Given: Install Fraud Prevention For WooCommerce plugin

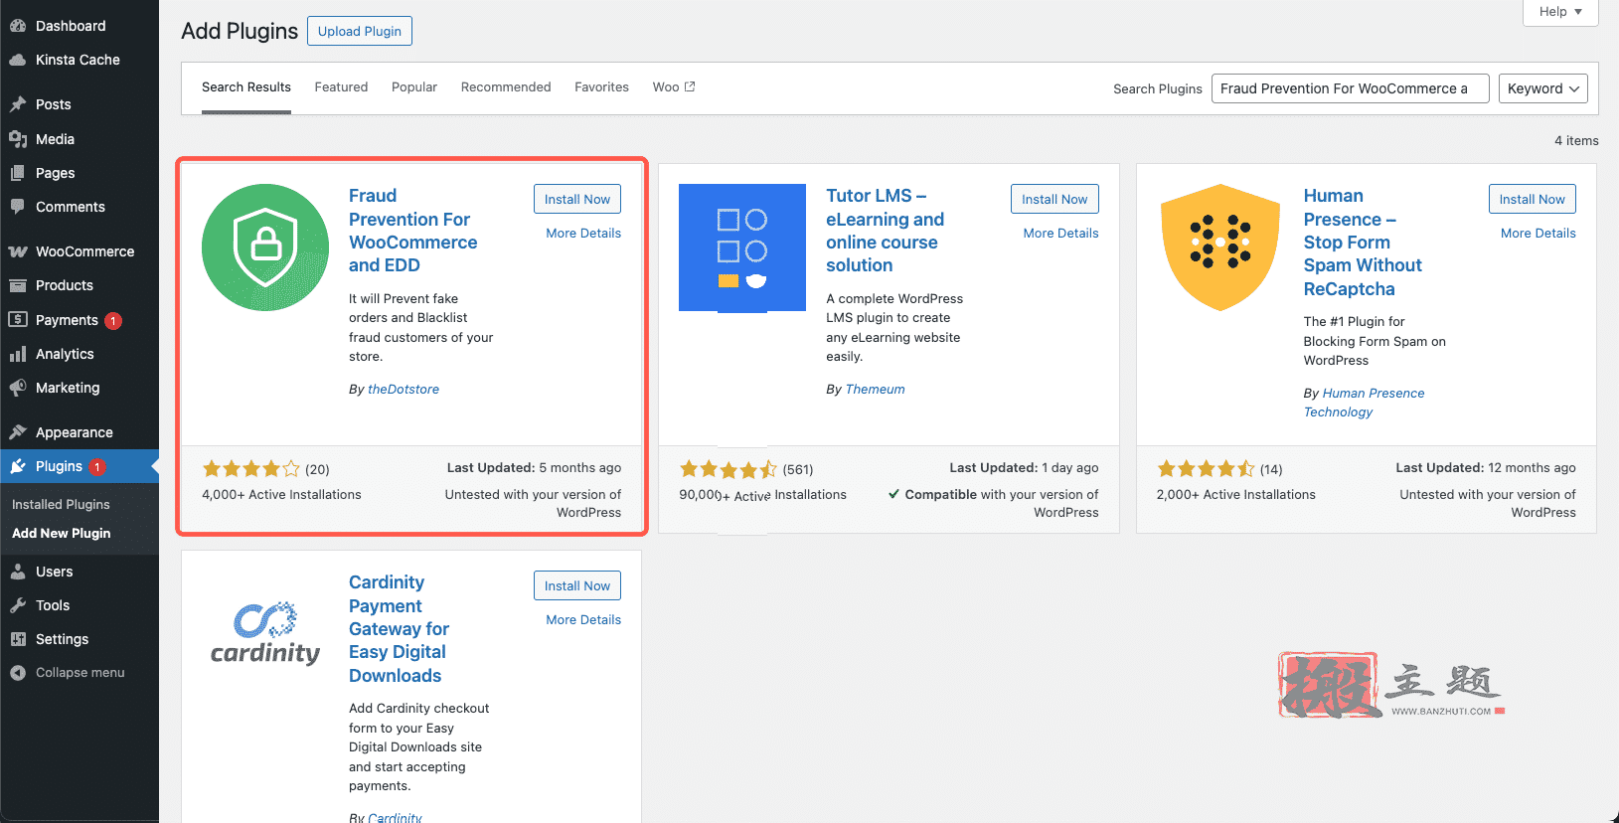Looking at the screenshot, I should tap(577, 199).
